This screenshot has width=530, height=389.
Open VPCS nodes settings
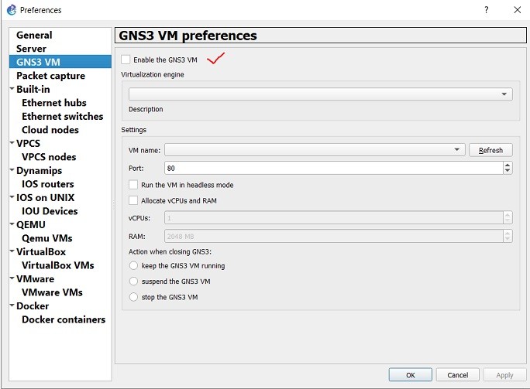(x=49, y=157)
